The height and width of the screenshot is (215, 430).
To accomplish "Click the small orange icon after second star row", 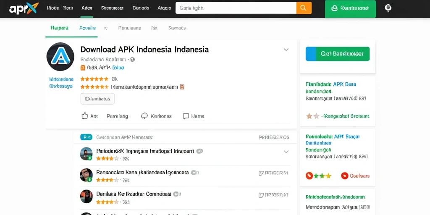I will pyautogui.click(x=182, y=87).
